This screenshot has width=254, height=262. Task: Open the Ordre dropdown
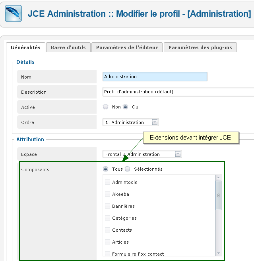tap(131, 122)
